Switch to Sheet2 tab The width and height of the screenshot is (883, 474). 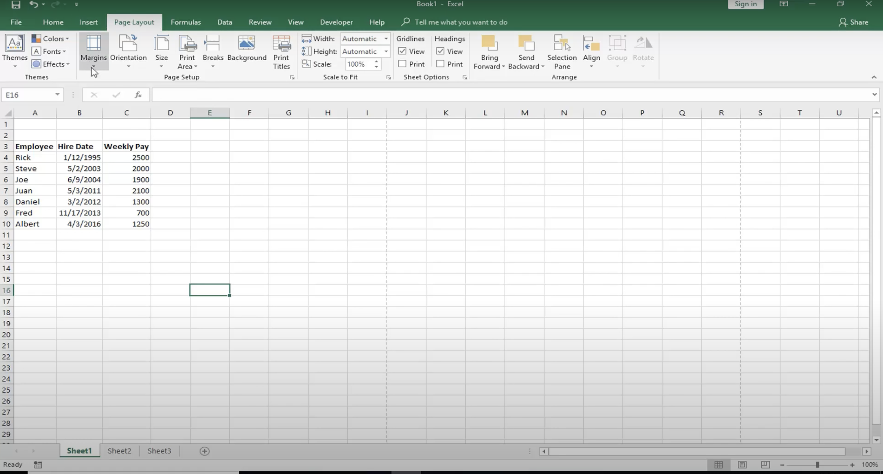pos(119,451)
